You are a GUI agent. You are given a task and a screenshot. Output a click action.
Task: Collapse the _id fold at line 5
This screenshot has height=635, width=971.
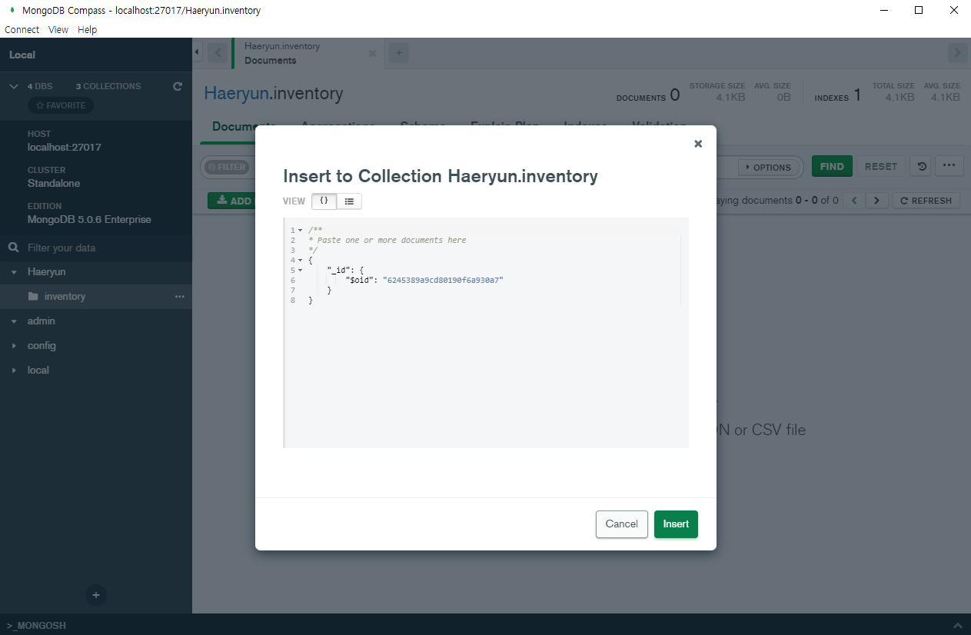(x=300, y=270)
